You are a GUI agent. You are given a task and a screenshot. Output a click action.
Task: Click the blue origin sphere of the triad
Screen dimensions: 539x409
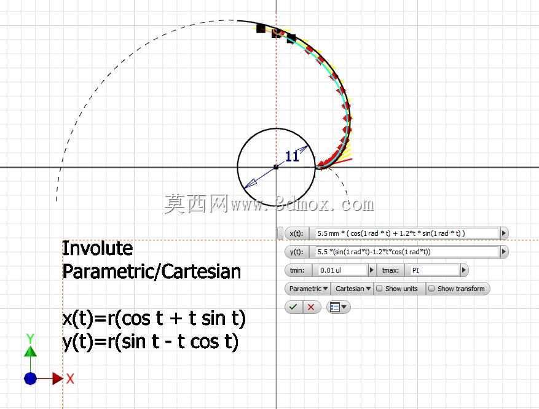pyautogui.click(x=30, y=379)
